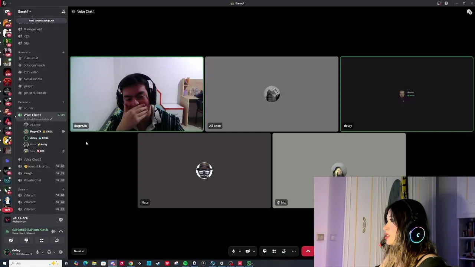Mute microphone in user panel
Screen dimensions: 475x267
point(37,252)
